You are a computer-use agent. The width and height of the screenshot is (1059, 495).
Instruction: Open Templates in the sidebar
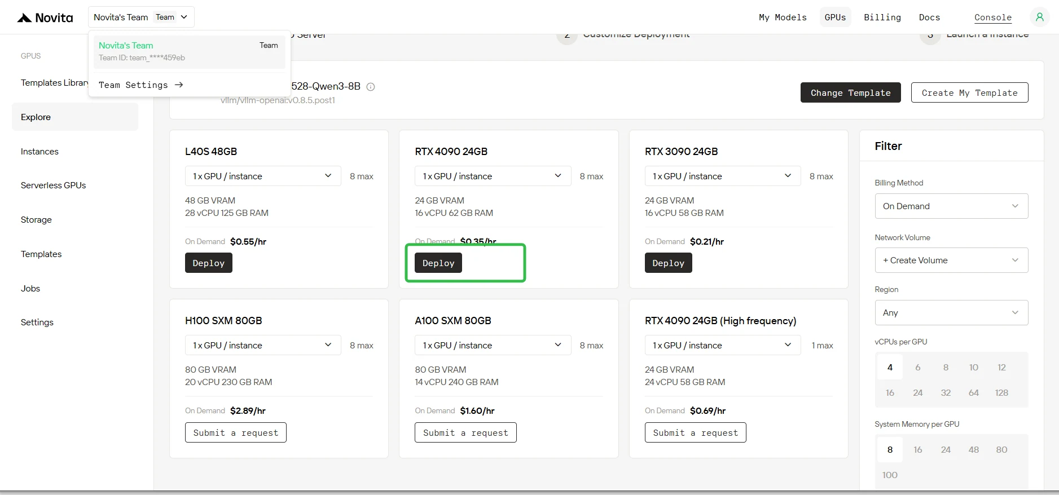click(x=41, y=254)
